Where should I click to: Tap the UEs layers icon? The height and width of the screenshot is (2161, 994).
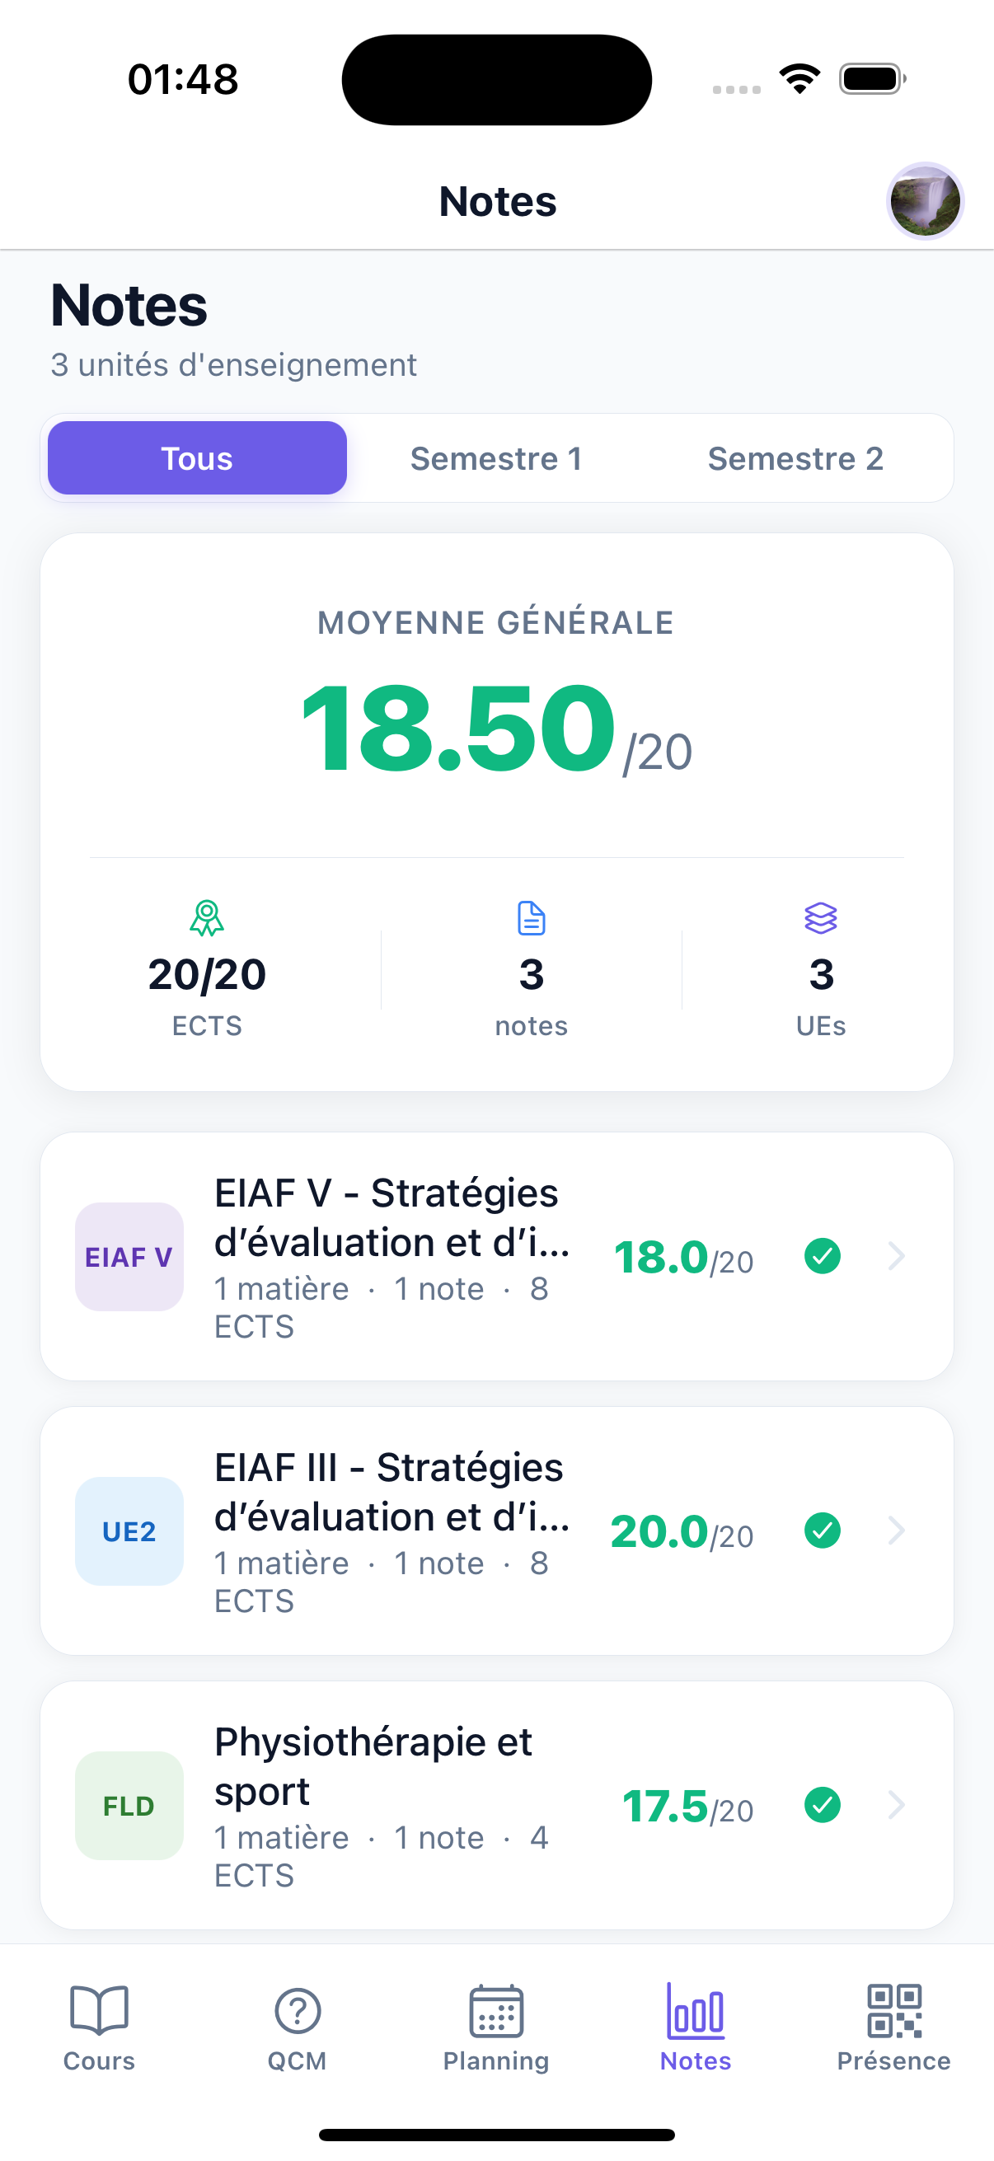click(x=820, y=919)
